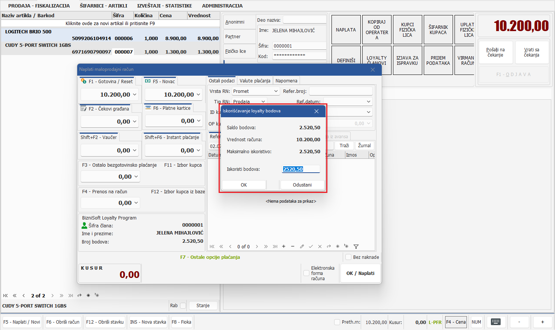
Task: Click the Stanje button
Action: click(203, 306)
